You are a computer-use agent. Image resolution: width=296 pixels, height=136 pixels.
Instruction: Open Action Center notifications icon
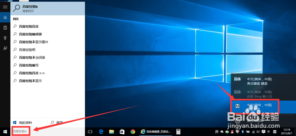point(263,132)
